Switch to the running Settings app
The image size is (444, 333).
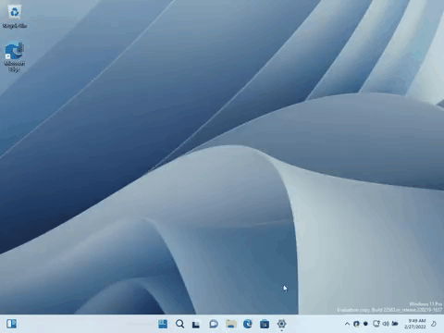click(x=281, y=324)
